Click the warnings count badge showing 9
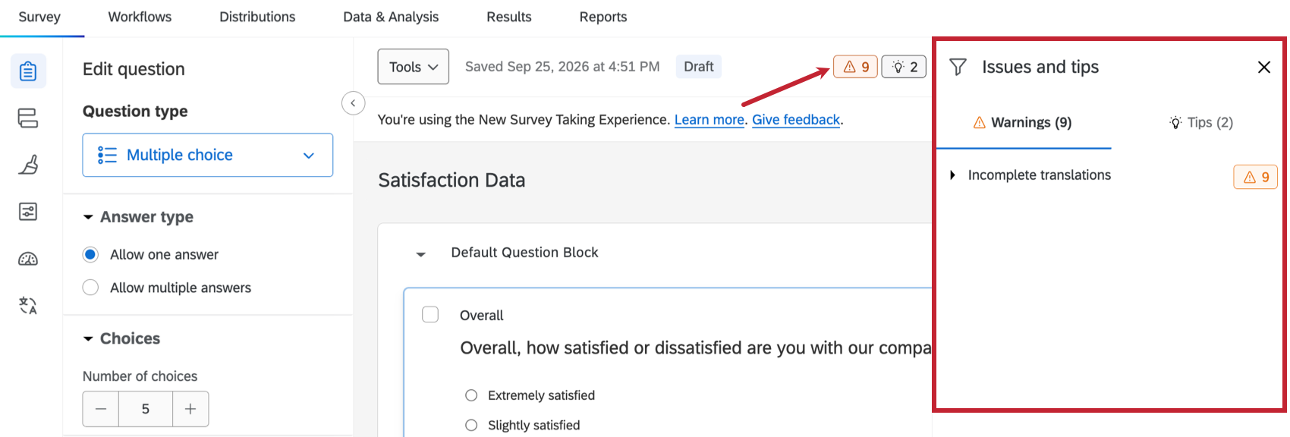The image size is (1290, 437). coord(856,67)
